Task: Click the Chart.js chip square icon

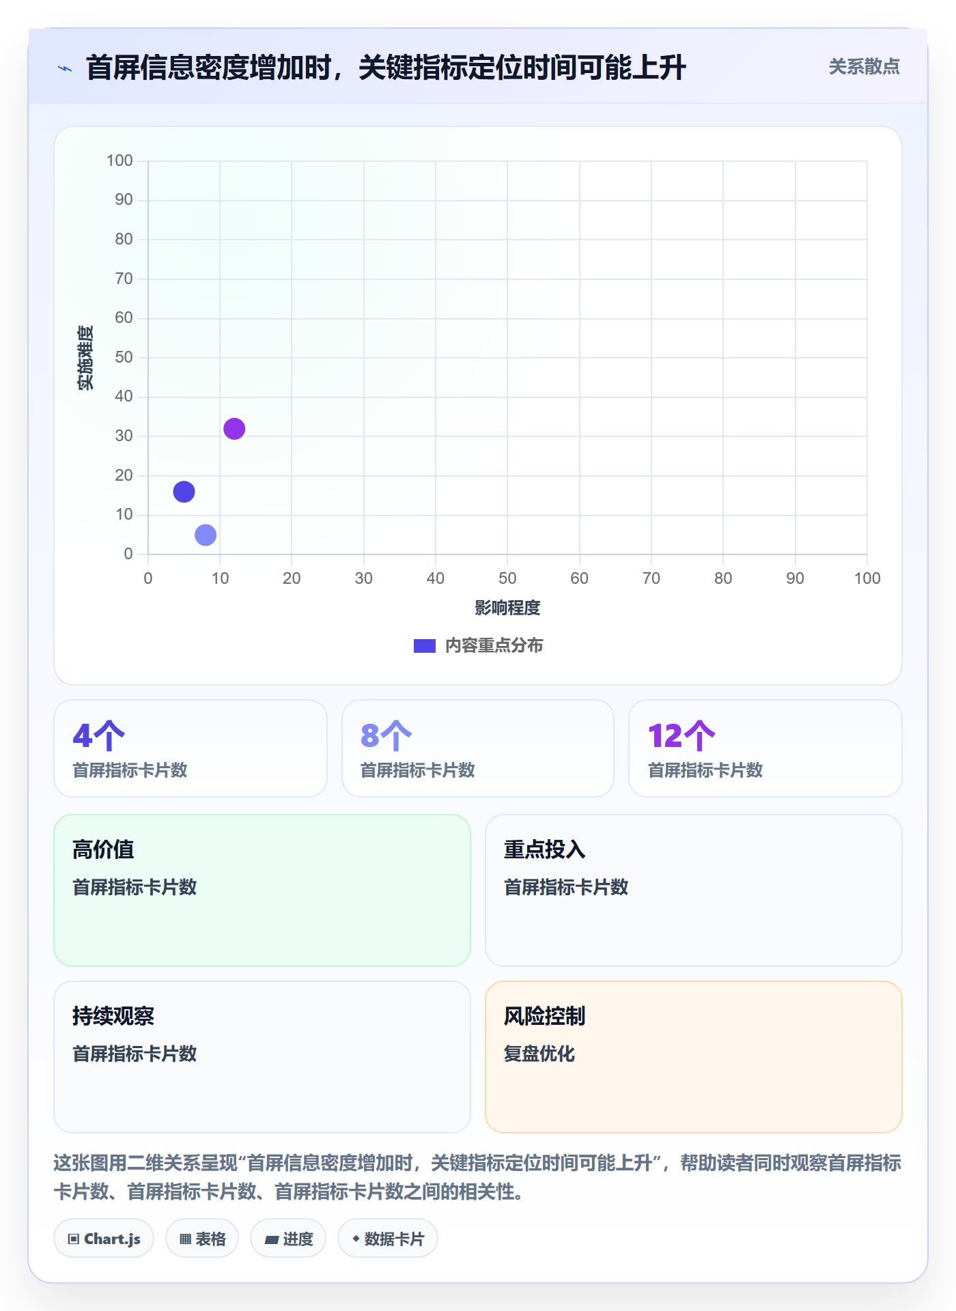Action: pos(74,1239)
